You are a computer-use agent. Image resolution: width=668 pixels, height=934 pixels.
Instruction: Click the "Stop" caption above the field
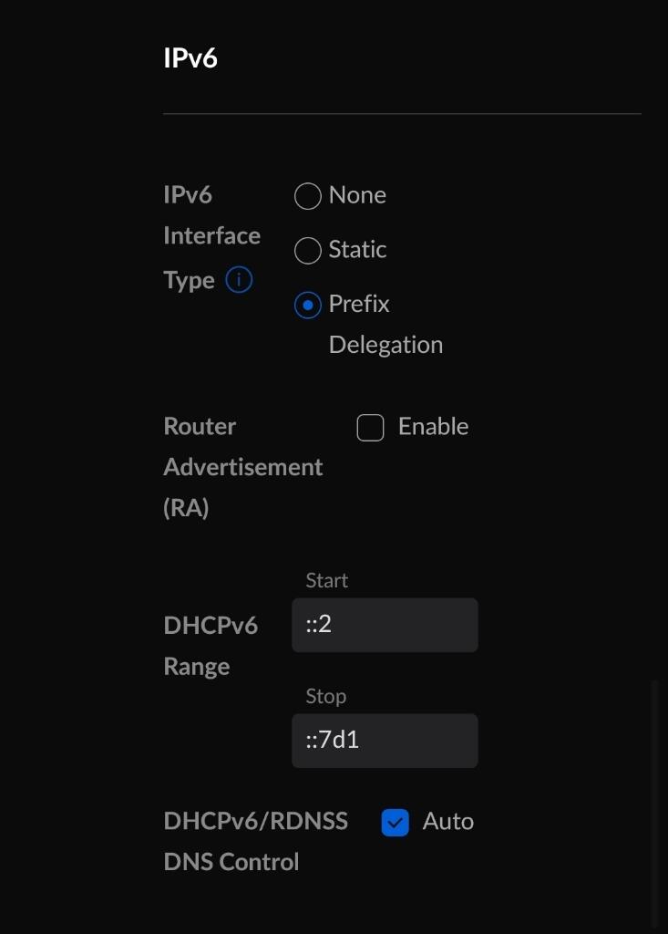[325, 697]
